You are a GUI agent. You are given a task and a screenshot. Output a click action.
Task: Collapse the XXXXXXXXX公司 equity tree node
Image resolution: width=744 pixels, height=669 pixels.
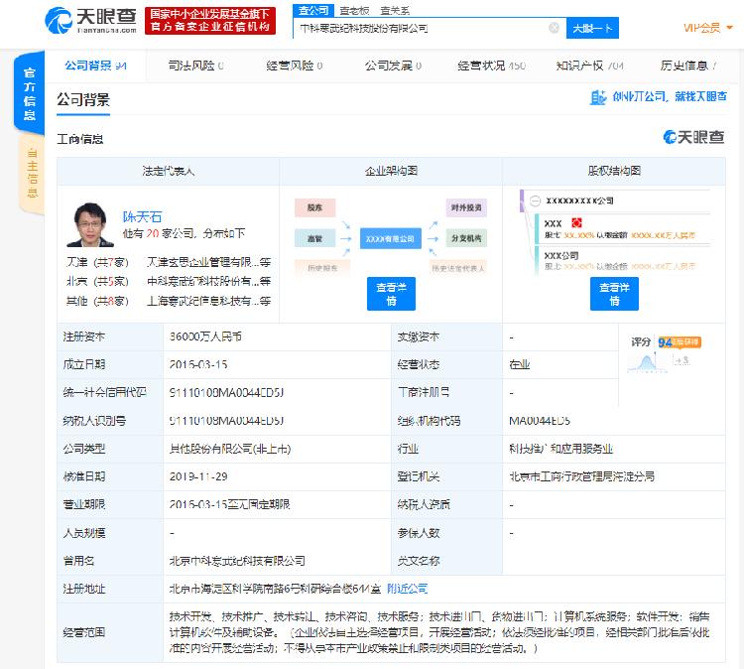pyautogui.click(x=536, y=201)
